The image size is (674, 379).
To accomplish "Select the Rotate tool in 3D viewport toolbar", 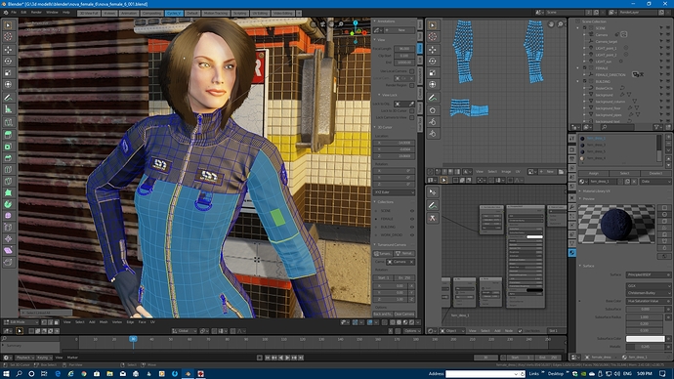I will [x=8, y=62].
